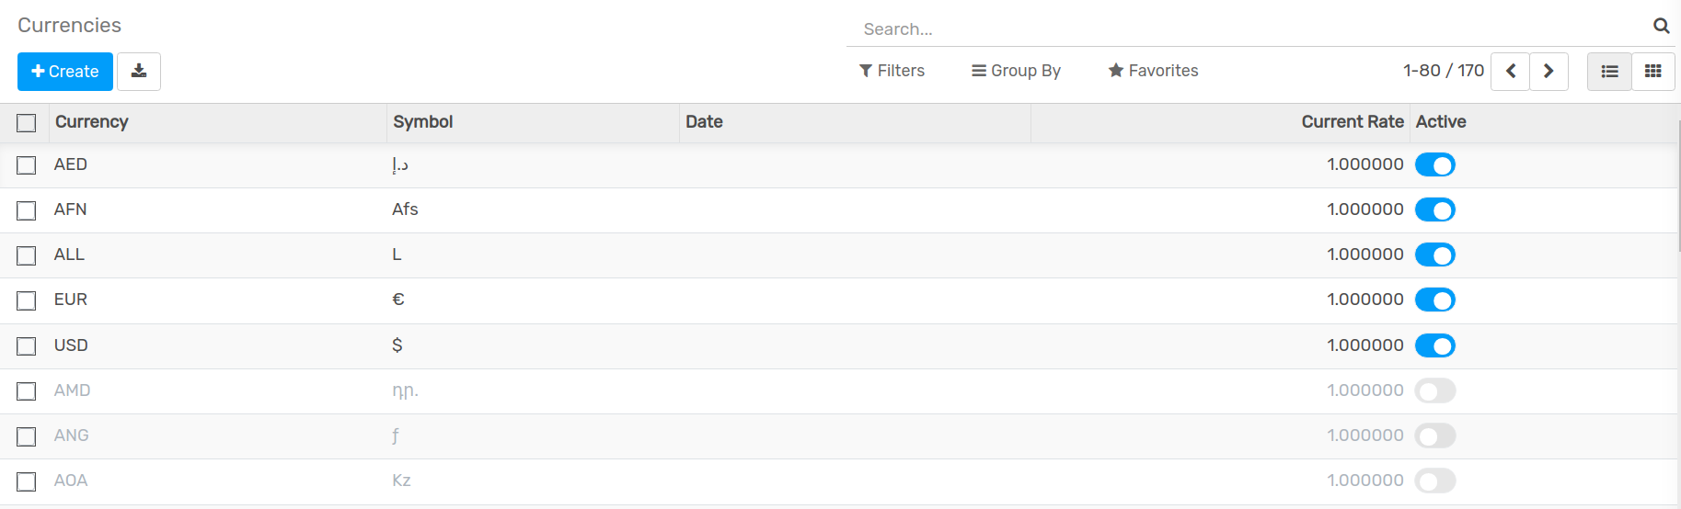Image resolution: width=1681 pixels, height=509 pixels.
Task: Switch to list view
Action: pos(1609,72)
